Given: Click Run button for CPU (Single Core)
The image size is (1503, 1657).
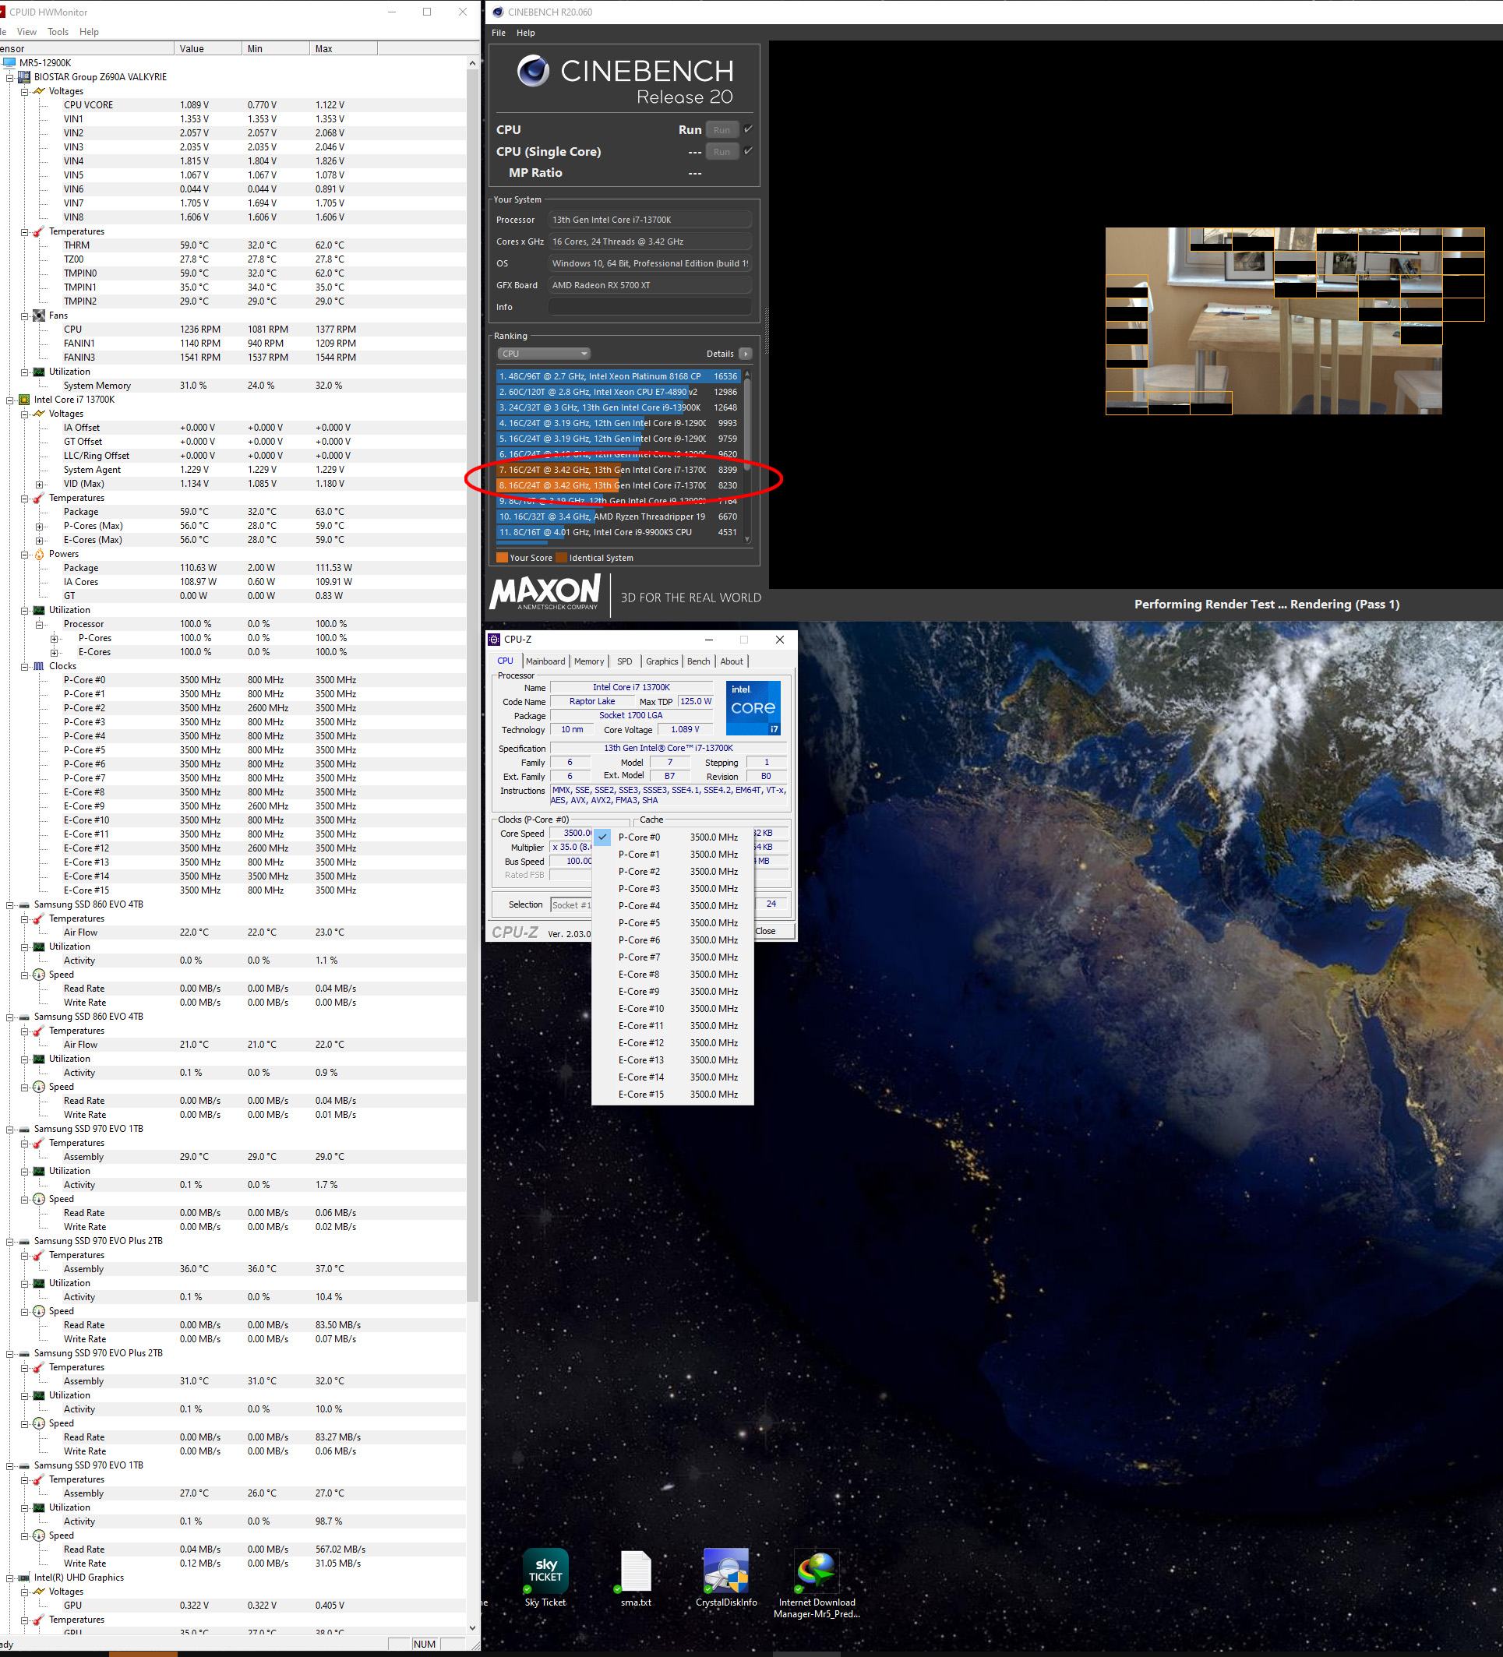Looking at the screenshot, I should [x=722, y=152].
